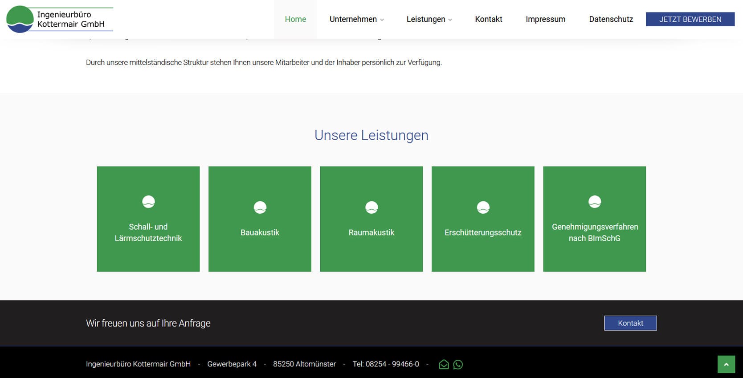Open the WhatsApp icon in footer
This screenshot has width=743, height=378.
click(458, 365)
